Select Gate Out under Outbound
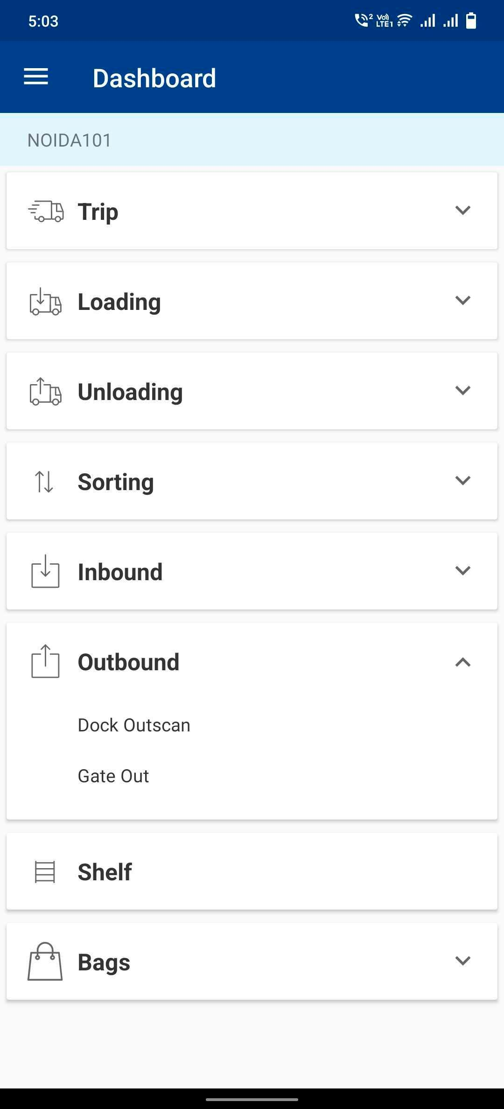The image size is (504, 1109). (x=113, y=776)
